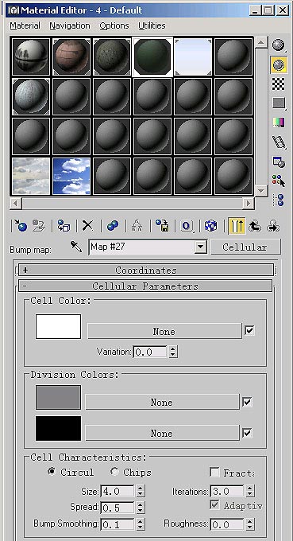Click the Select by Material icon
The image size is (293, 541).
coord(279,181)
